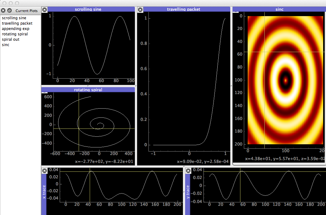Click the center of the sinc image
This screenshot has width=326, height=215.
pyautogui.click(x=286, y=80)
